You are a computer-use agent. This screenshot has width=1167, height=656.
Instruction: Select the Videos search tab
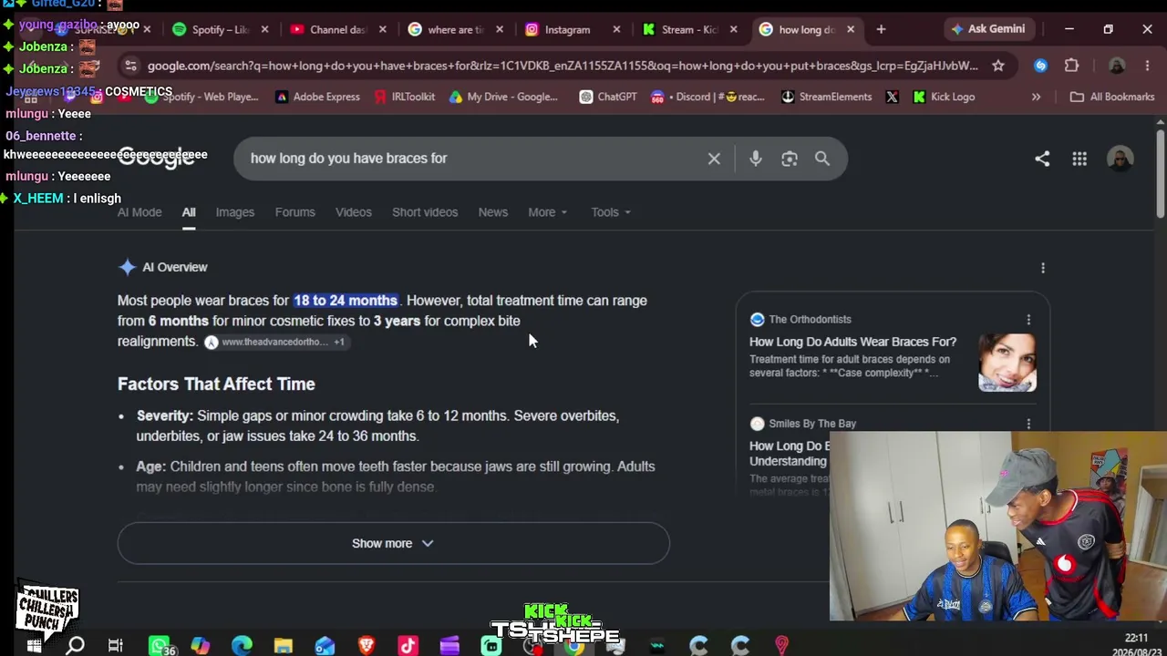click(x=354, y=212)
